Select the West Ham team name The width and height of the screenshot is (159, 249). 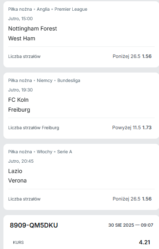tap(22, 39)
